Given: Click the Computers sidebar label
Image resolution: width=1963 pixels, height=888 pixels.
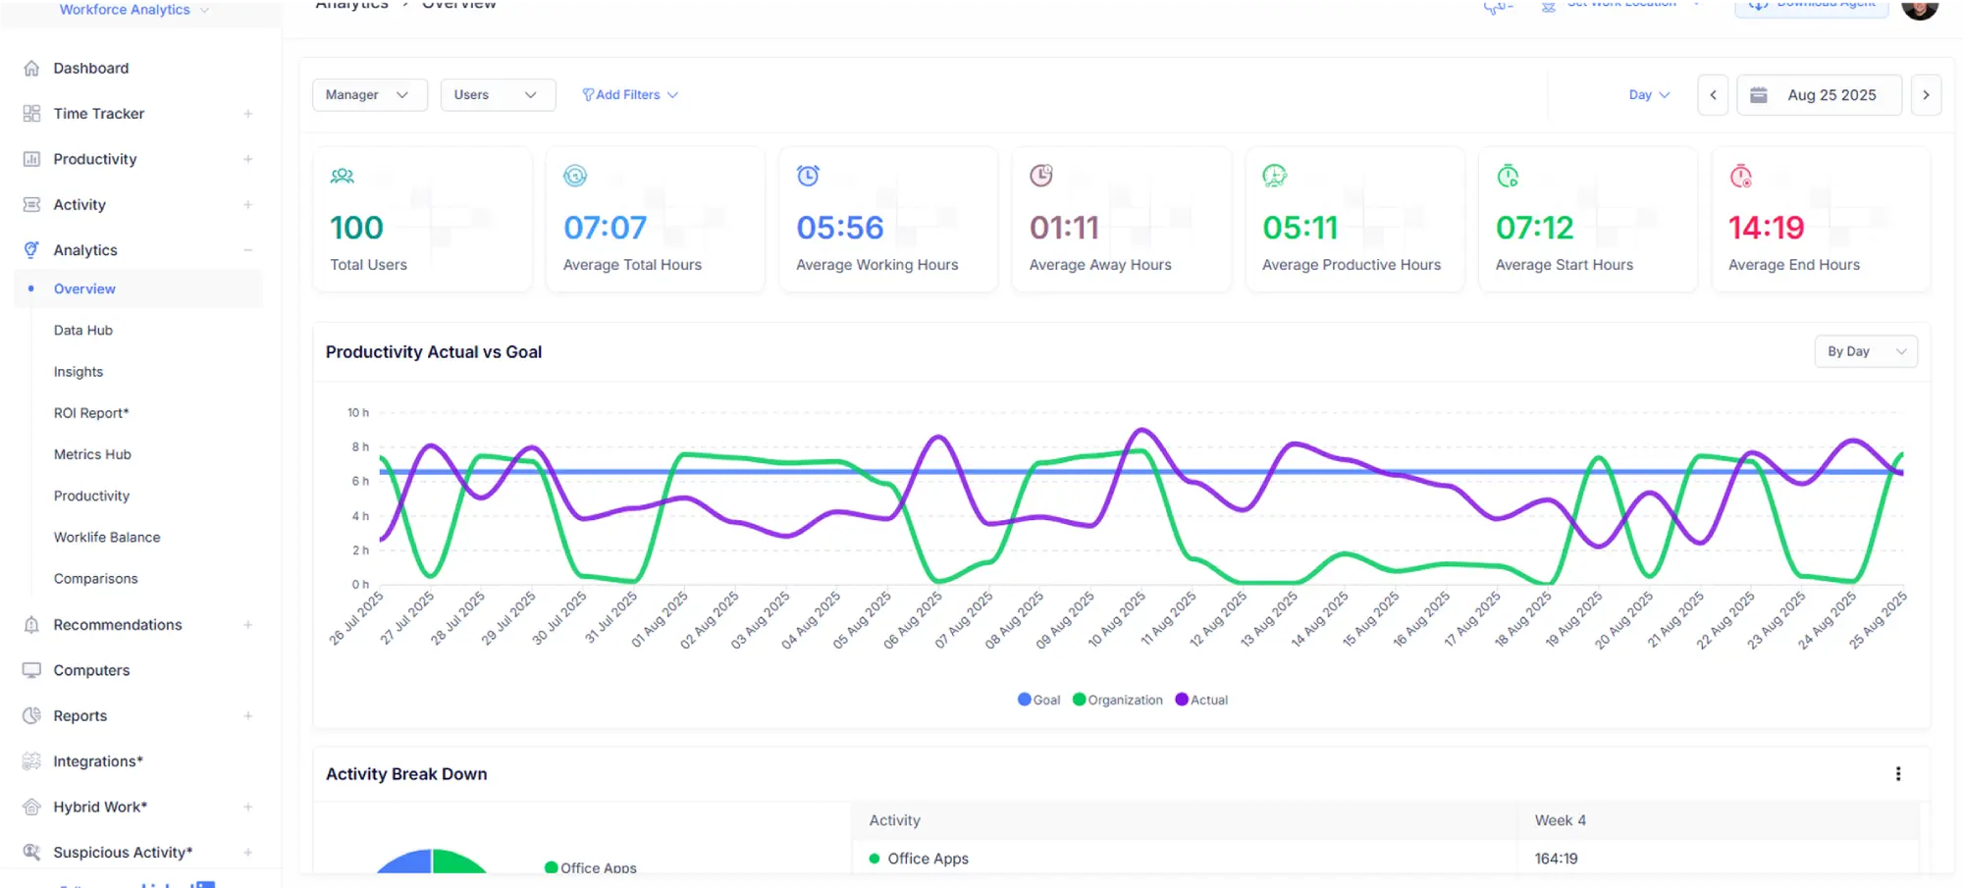Looking at the screenshot, I should (x=91, y=670).
